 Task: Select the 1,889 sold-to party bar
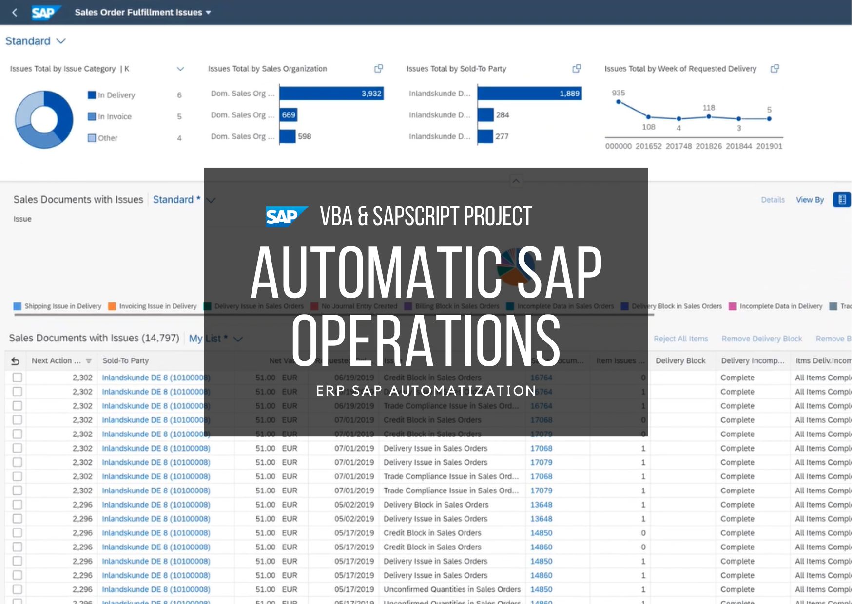coord(530,94)
